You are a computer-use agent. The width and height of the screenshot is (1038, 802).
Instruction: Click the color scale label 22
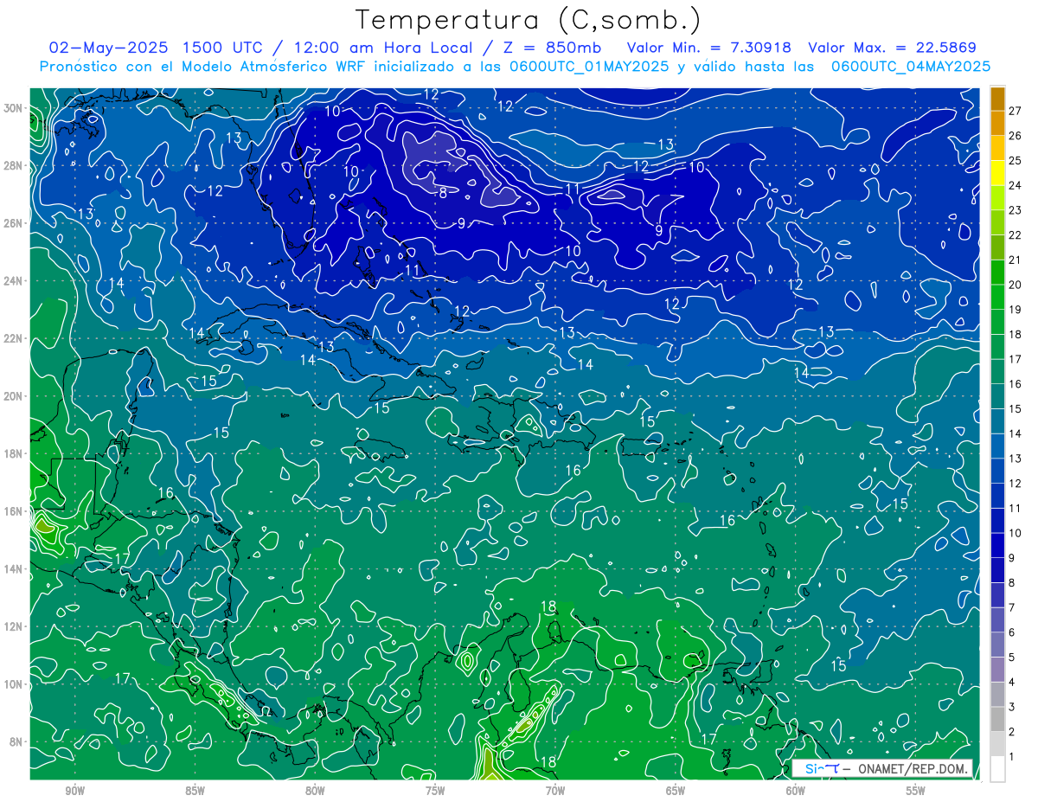point(1016,235)
